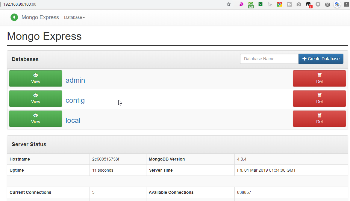Click the gear extension icon

pos(328,4)
